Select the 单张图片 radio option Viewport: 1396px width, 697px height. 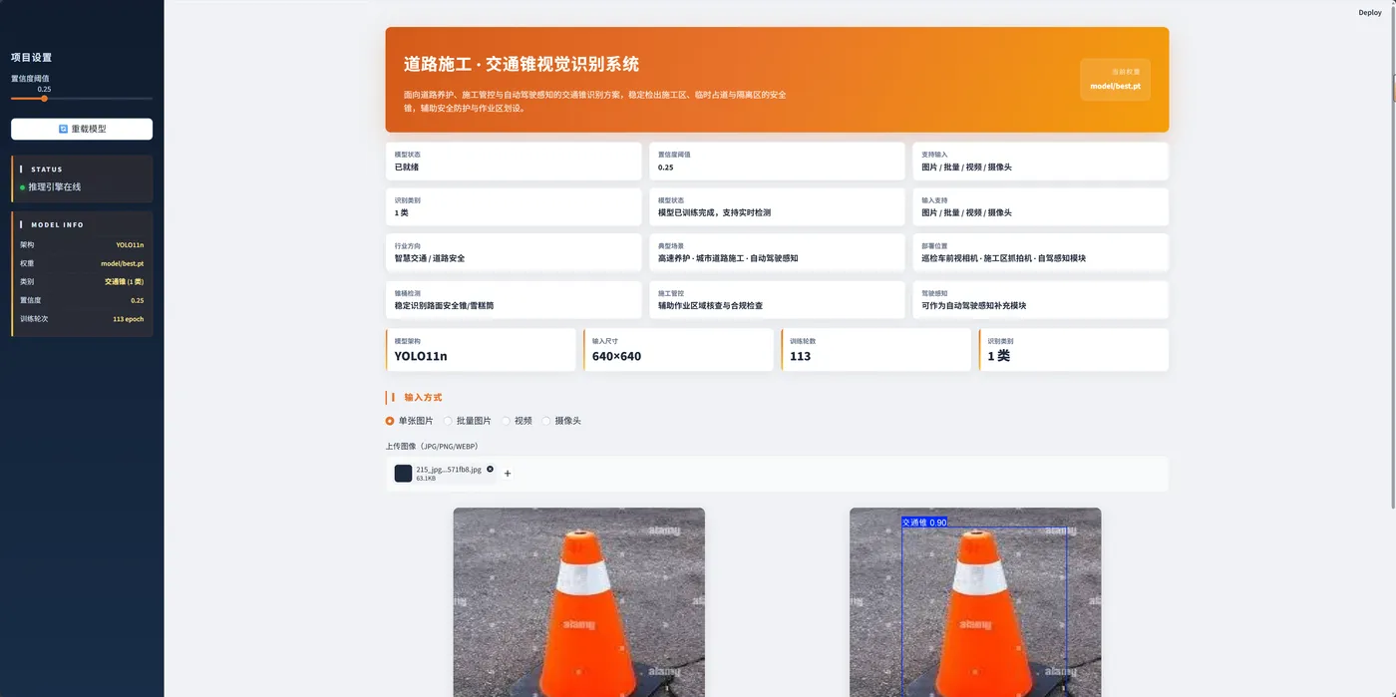[x=390, y=421]
